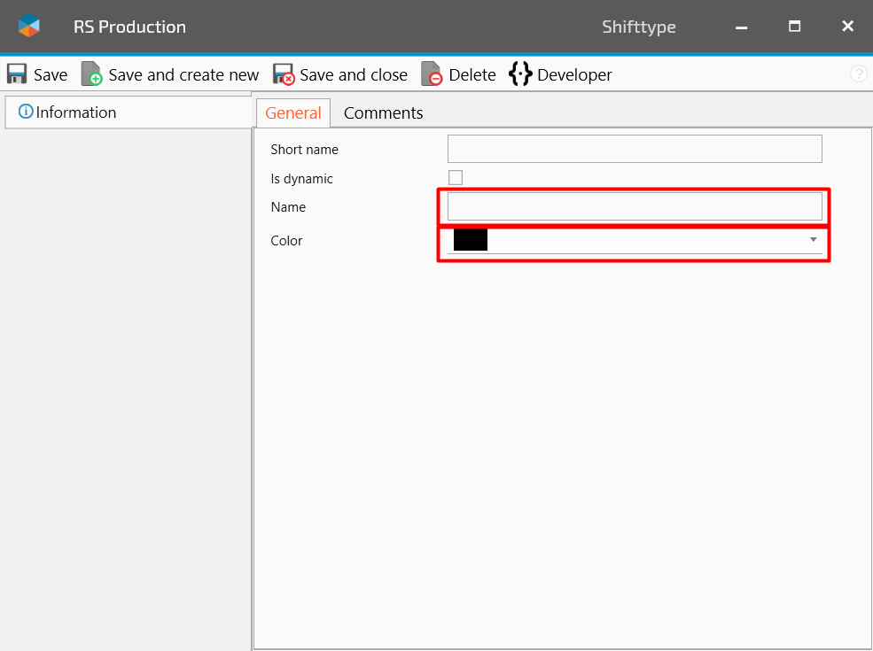Maximize the Shifttype window
Screen dimensions: 873x651
[795, 27]
